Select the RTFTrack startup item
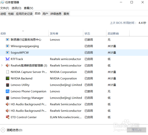This screenshot has height=135, width=148. [x=17, y=59]
